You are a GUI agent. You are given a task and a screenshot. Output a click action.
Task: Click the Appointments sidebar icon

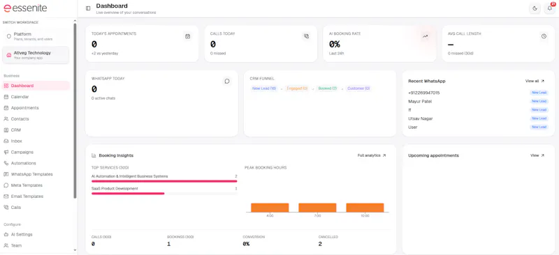click(x=6, y=108)
